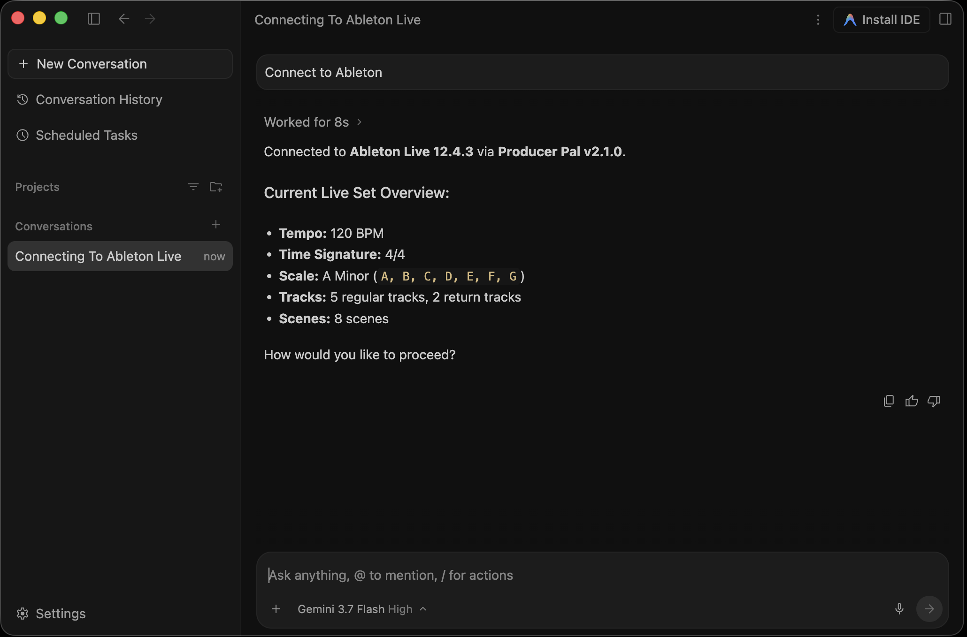Click the Connecting To Ableton Live title
This screenshot has height=637, width=967.
pos(338,20)
